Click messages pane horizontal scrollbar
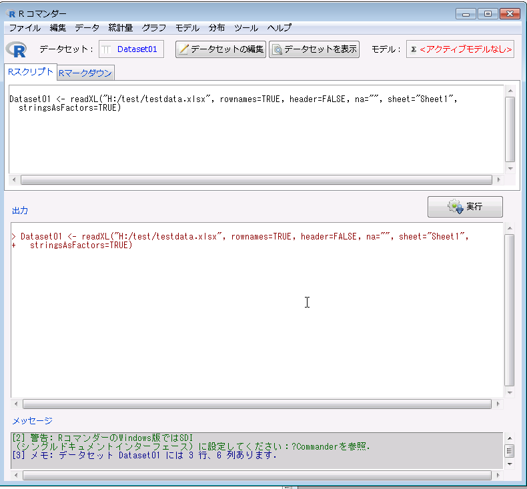The image size is (527, 489). point(257,475)
